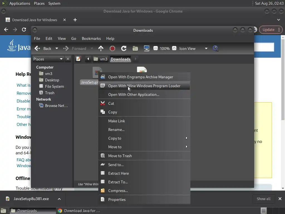The width and height of the screenshot is (285, 214).
Task: Select Extract To in context menu
Action: click(144, 182)
